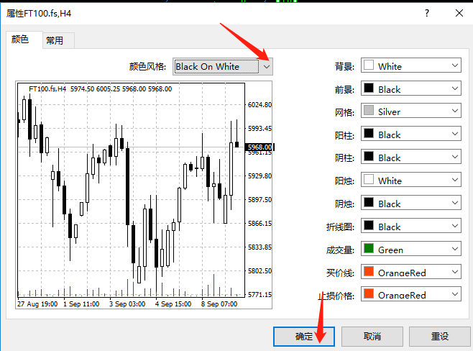Expand the 背景 White color dropdown
This screenshot has width=473, height=351.
411,65
